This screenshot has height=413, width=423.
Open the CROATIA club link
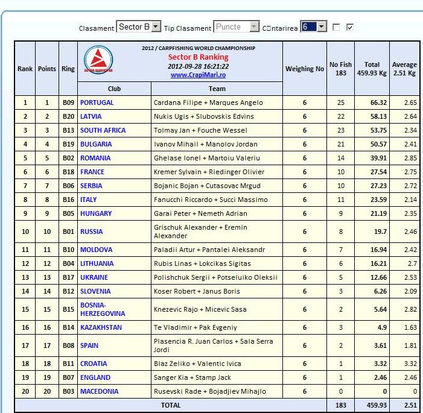tap(94, 364)
